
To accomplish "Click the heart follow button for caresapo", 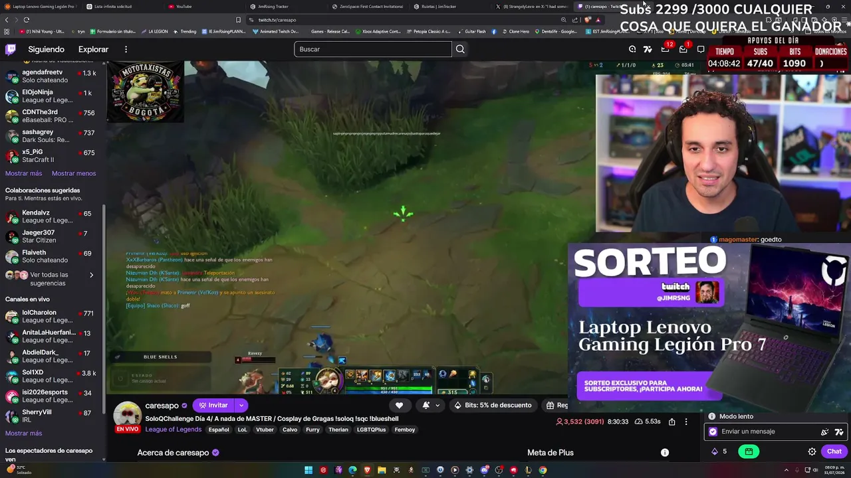I will (x=399, y=405).
